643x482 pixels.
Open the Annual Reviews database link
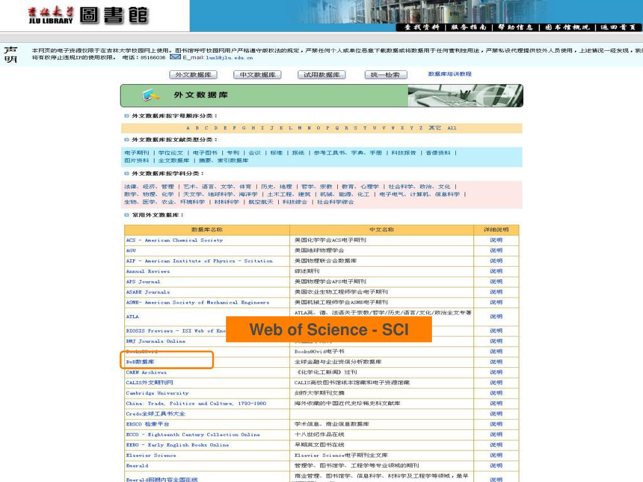click(x=148, y=271)
